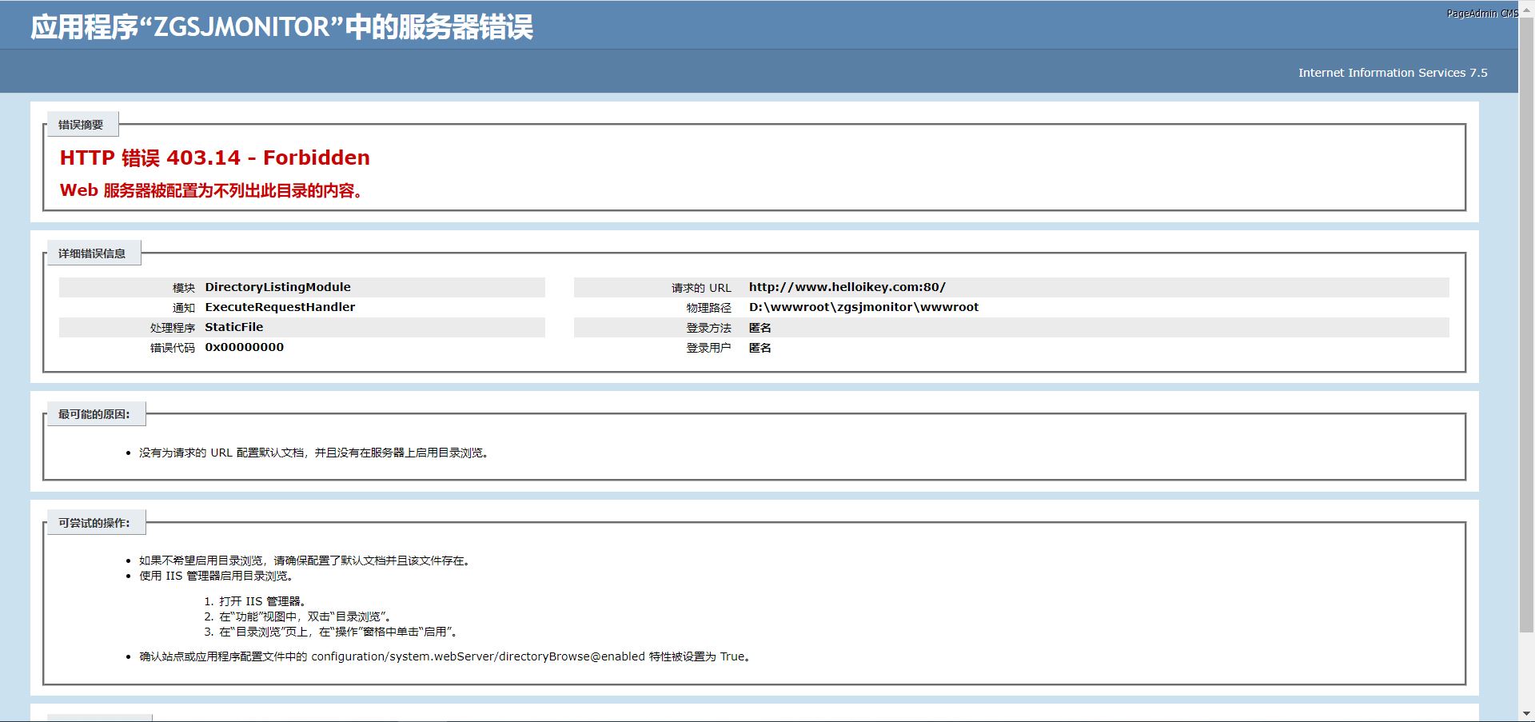The height and width of the screenshot is (722, 1535).
Task: Click the PageAdmin CMS link in header
Action: pyautogui.click(x=1481, y=14)
